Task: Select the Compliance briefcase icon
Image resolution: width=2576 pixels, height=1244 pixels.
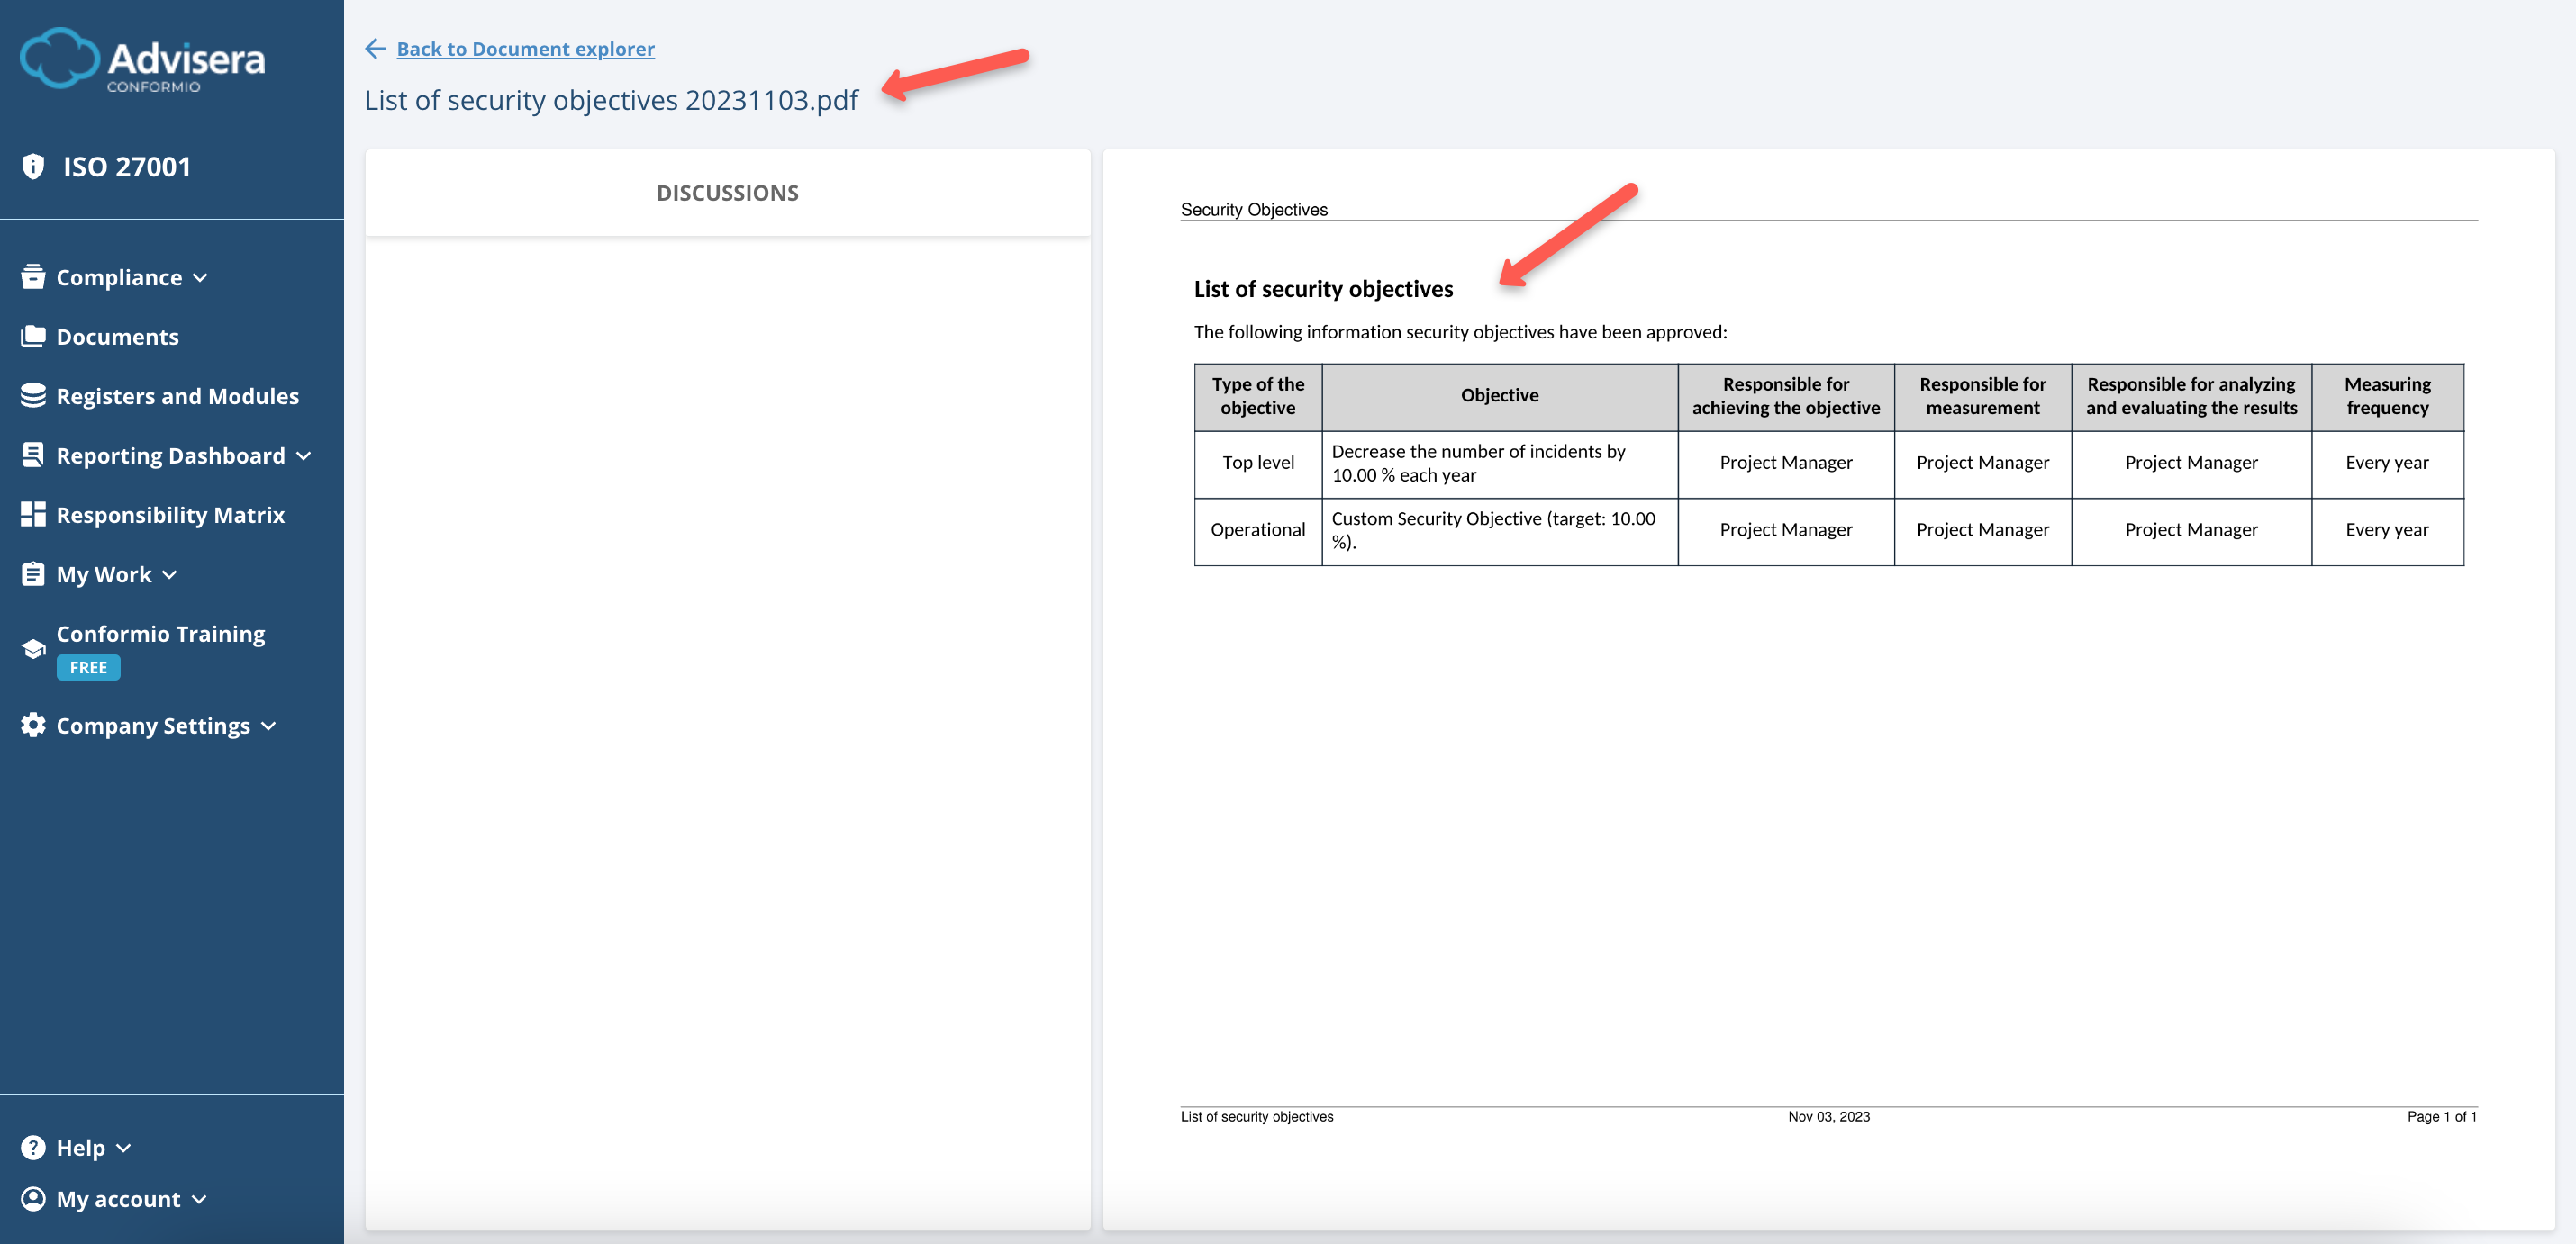Action: pos(33,276)
